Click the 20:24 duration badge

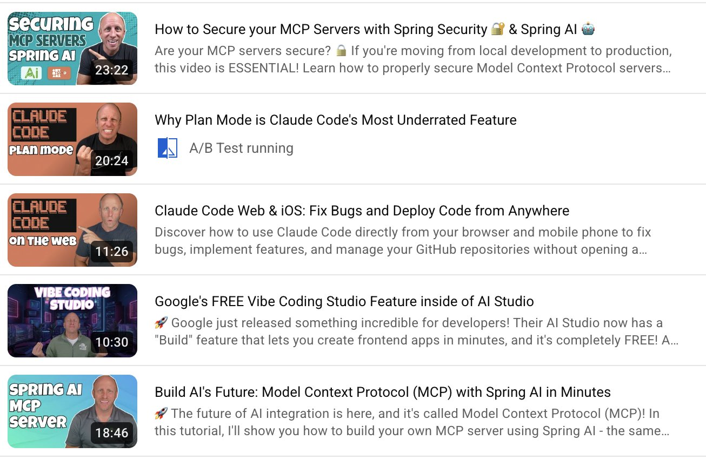pyautogui.click(x=111, y=161)
